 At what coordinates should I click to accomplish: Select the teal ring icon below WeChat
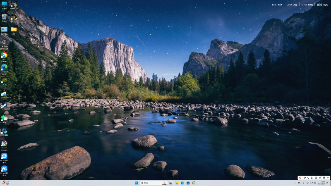4,131
